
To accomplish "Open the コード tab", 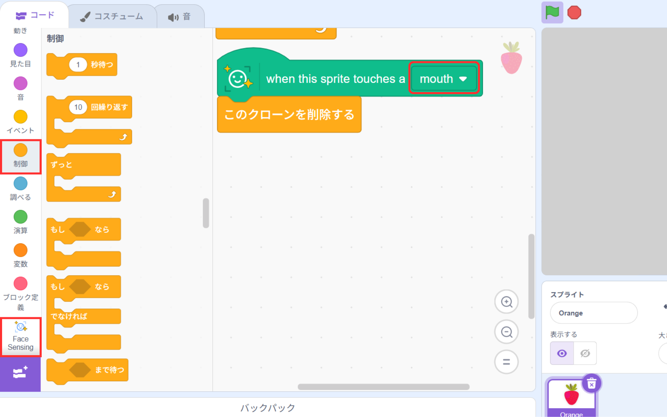I will coord(35,15).
